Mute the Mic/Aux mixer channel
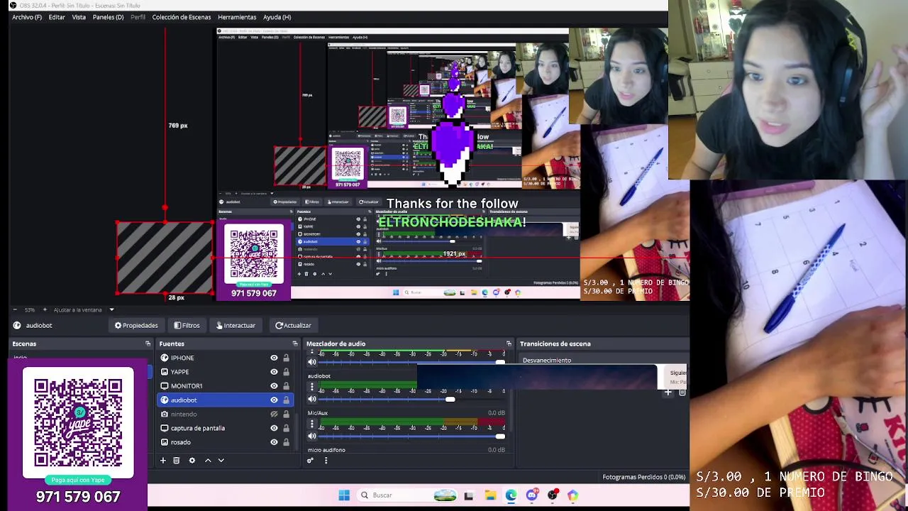Image resolution: width=908 pixels, height=511 pixels. coord(311,436)
